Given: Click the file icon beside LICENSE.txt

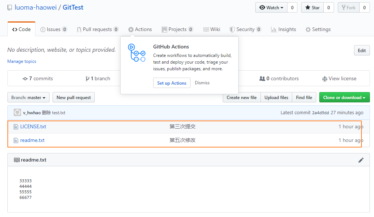Looking at the screenshot, I should coord(16,127).
